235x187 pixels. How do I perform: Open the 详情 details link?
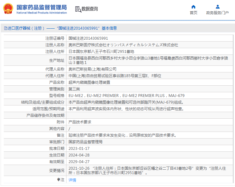click(72, 180)
